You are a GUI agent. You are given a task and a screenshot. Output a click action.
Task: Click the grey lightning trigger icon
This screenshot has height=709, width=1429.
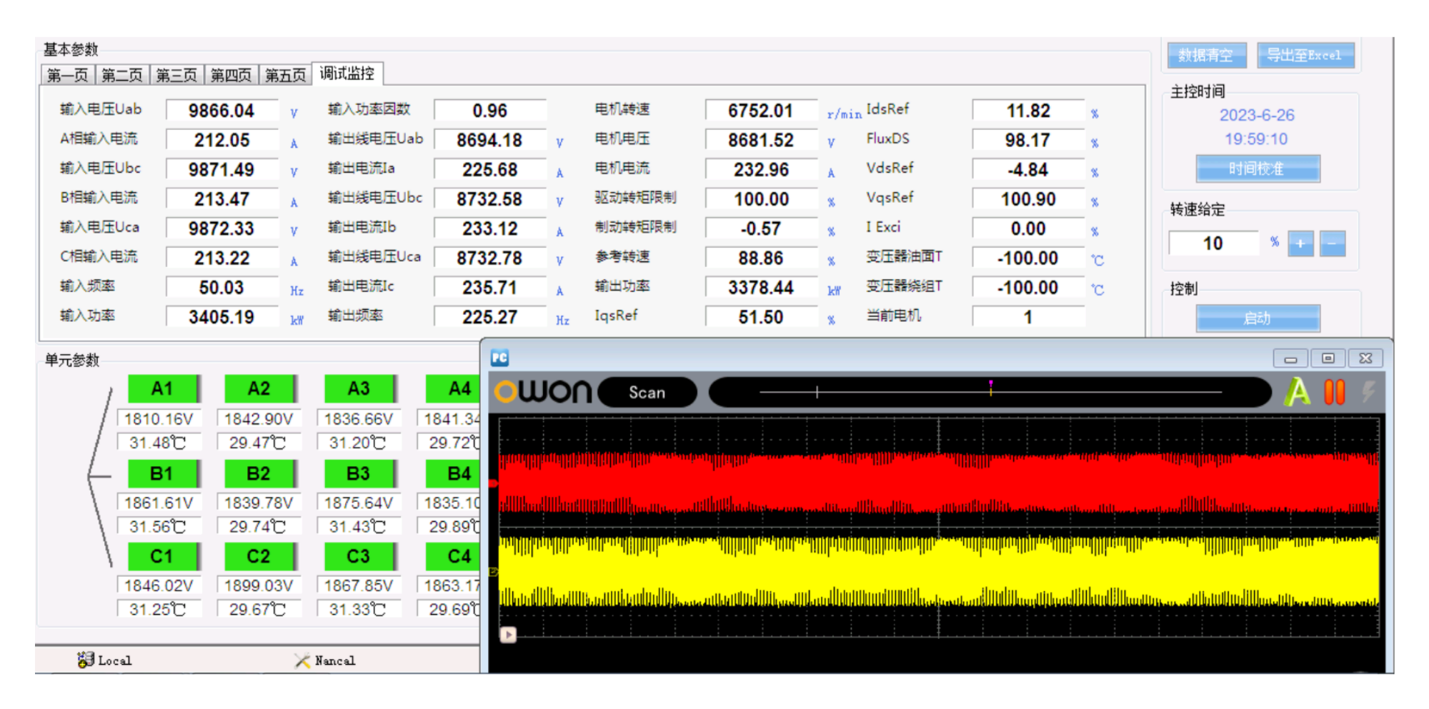click(x=1368, y=392)
